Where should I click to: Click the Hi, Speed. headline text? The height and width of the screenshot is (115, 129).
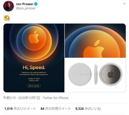pyautogui.click(x=34, y=67)
